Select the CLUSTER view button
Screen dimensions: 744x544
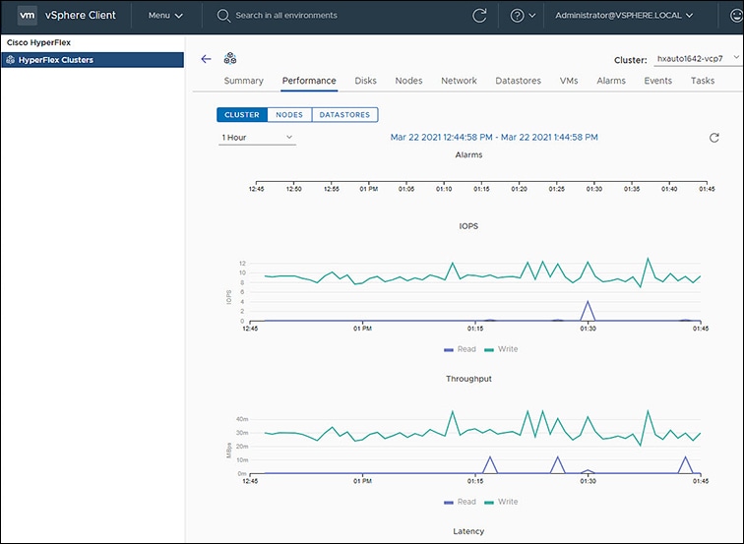pyautogui.click(x=242, y=115)
